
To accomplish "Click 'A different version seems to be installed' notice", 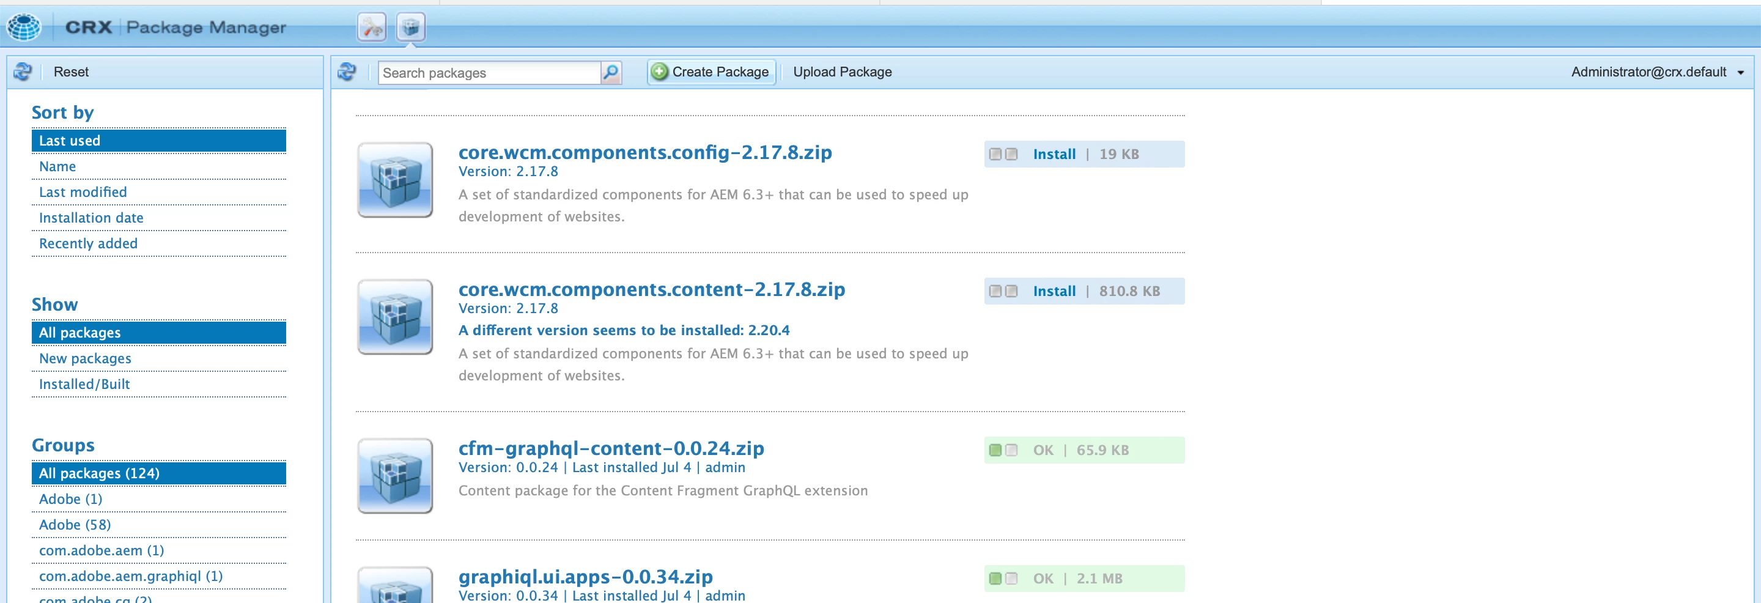I will coord(624,331).
